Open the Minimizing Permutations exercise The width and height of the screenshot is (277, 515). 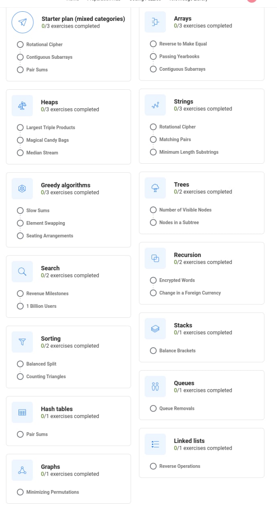click(20, 492)
